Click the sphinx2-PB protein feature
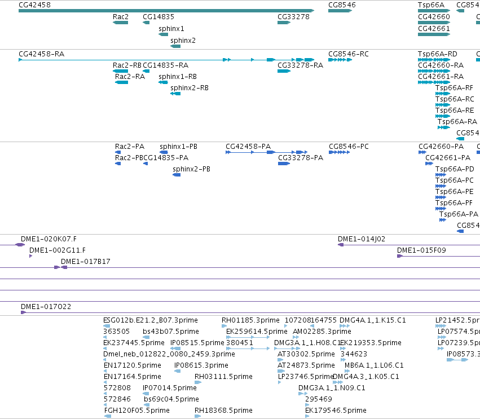The image size is (480, 419). tap(177, 175)
